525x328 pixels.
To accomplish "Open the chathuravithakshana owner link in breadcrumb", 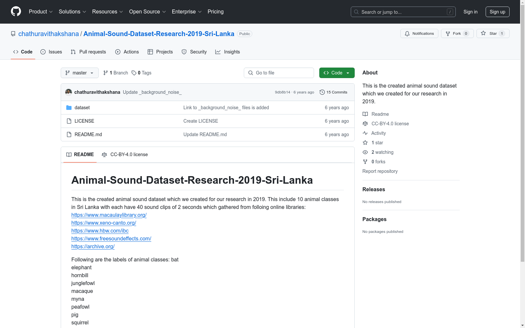I will tap(49, 34).
